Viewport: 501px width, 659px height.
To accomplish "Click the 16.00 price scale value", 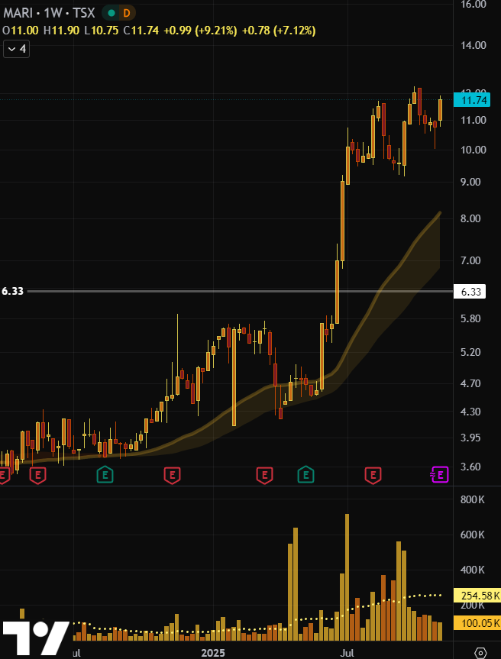I will pos(474,5).
